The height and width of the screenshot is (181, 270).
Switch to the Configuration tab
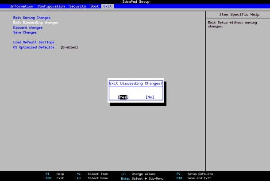point(51,6)
